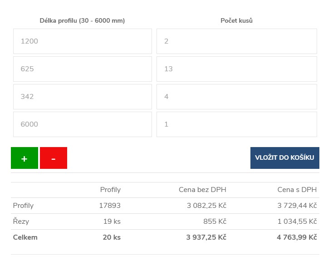Activate the profile length field containing 6000

[x=83, y=124]
